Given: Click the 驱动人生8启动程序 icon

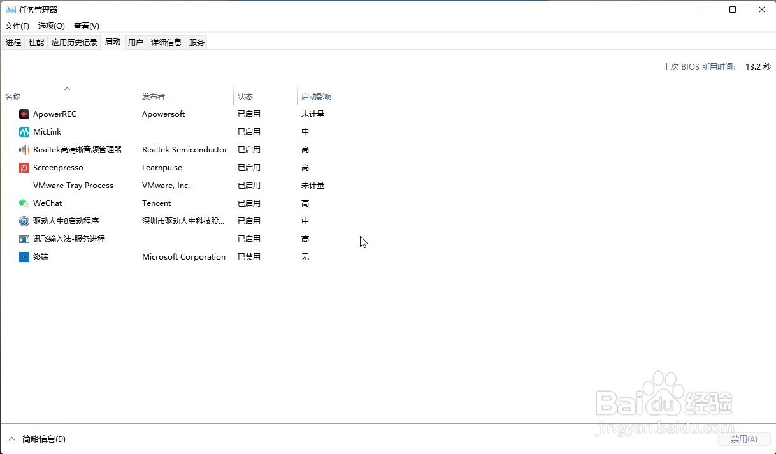Looking at the screenshot, I should coord(24,221).
